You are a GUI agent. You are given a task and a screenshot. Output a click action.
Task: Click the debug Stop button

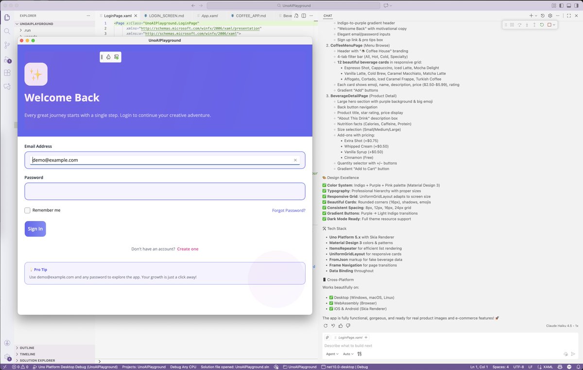pyautogui.click(x=549, y=25)
